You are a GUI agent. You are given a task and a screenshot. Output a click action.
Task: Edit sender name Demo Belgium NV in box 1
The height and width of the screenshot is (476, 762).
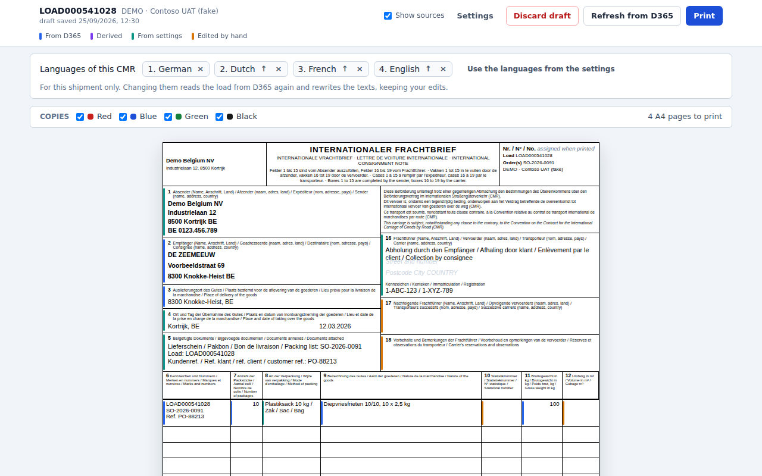click(195, 203)
